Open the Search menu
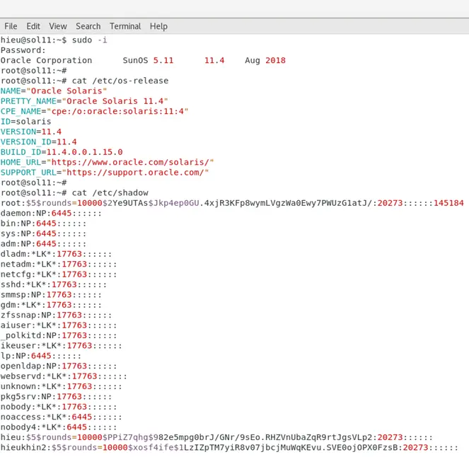The width and height of the screenshot is (469, 457). tap(88, 26)
